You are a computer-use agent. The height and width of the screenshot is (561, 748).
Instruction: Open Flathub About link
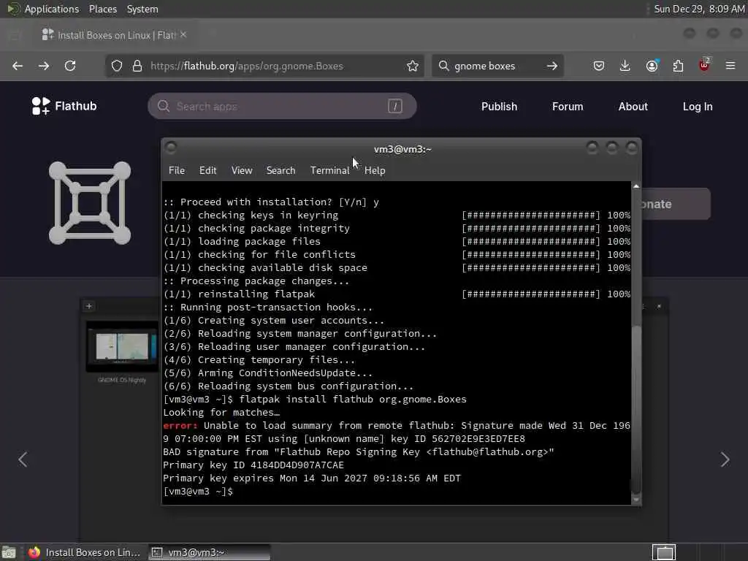633,107
